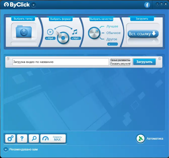The height and width of the screenshot is (158, 169).
Task: Click the Выбрать формат label
Action: click(x=61, y=19)
